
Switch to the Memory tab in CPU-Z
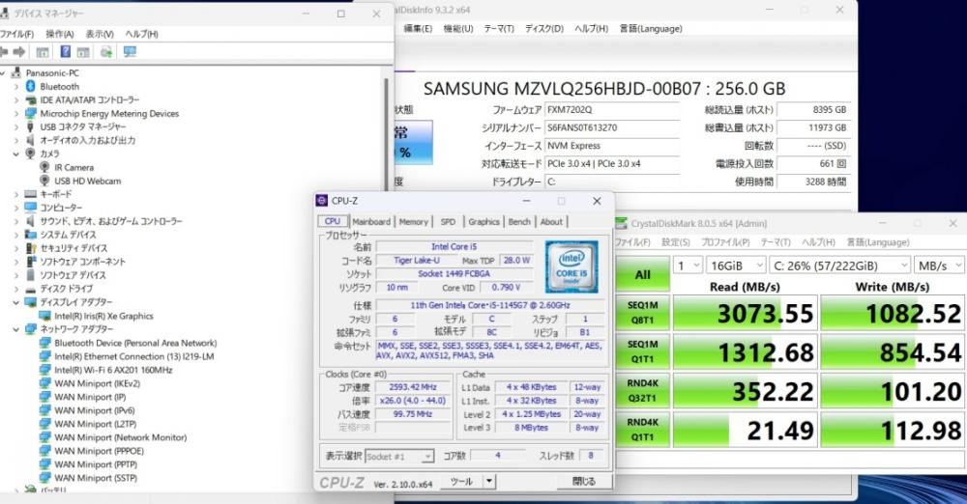coord(413,222)
